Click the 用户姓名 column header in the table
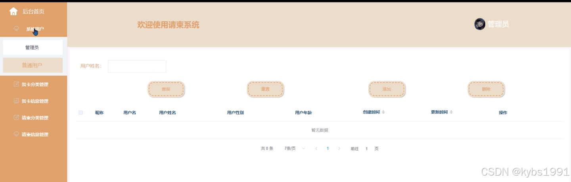571x182 pixels. [167, 113]
